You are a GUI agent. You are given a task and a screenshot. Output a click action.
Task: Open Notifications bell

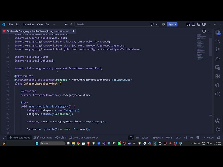coord(218,138)
